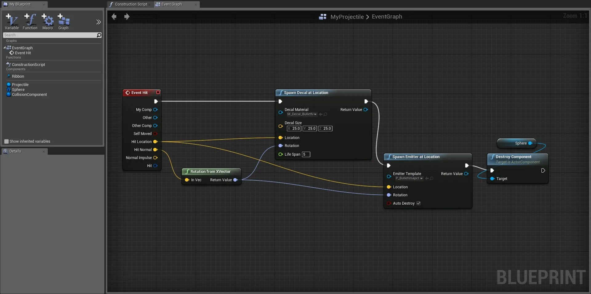Open the Decal Material asset dropdown
Image resolution: width=591 pixels, height=294 pixels.
[x=302, y=114]
